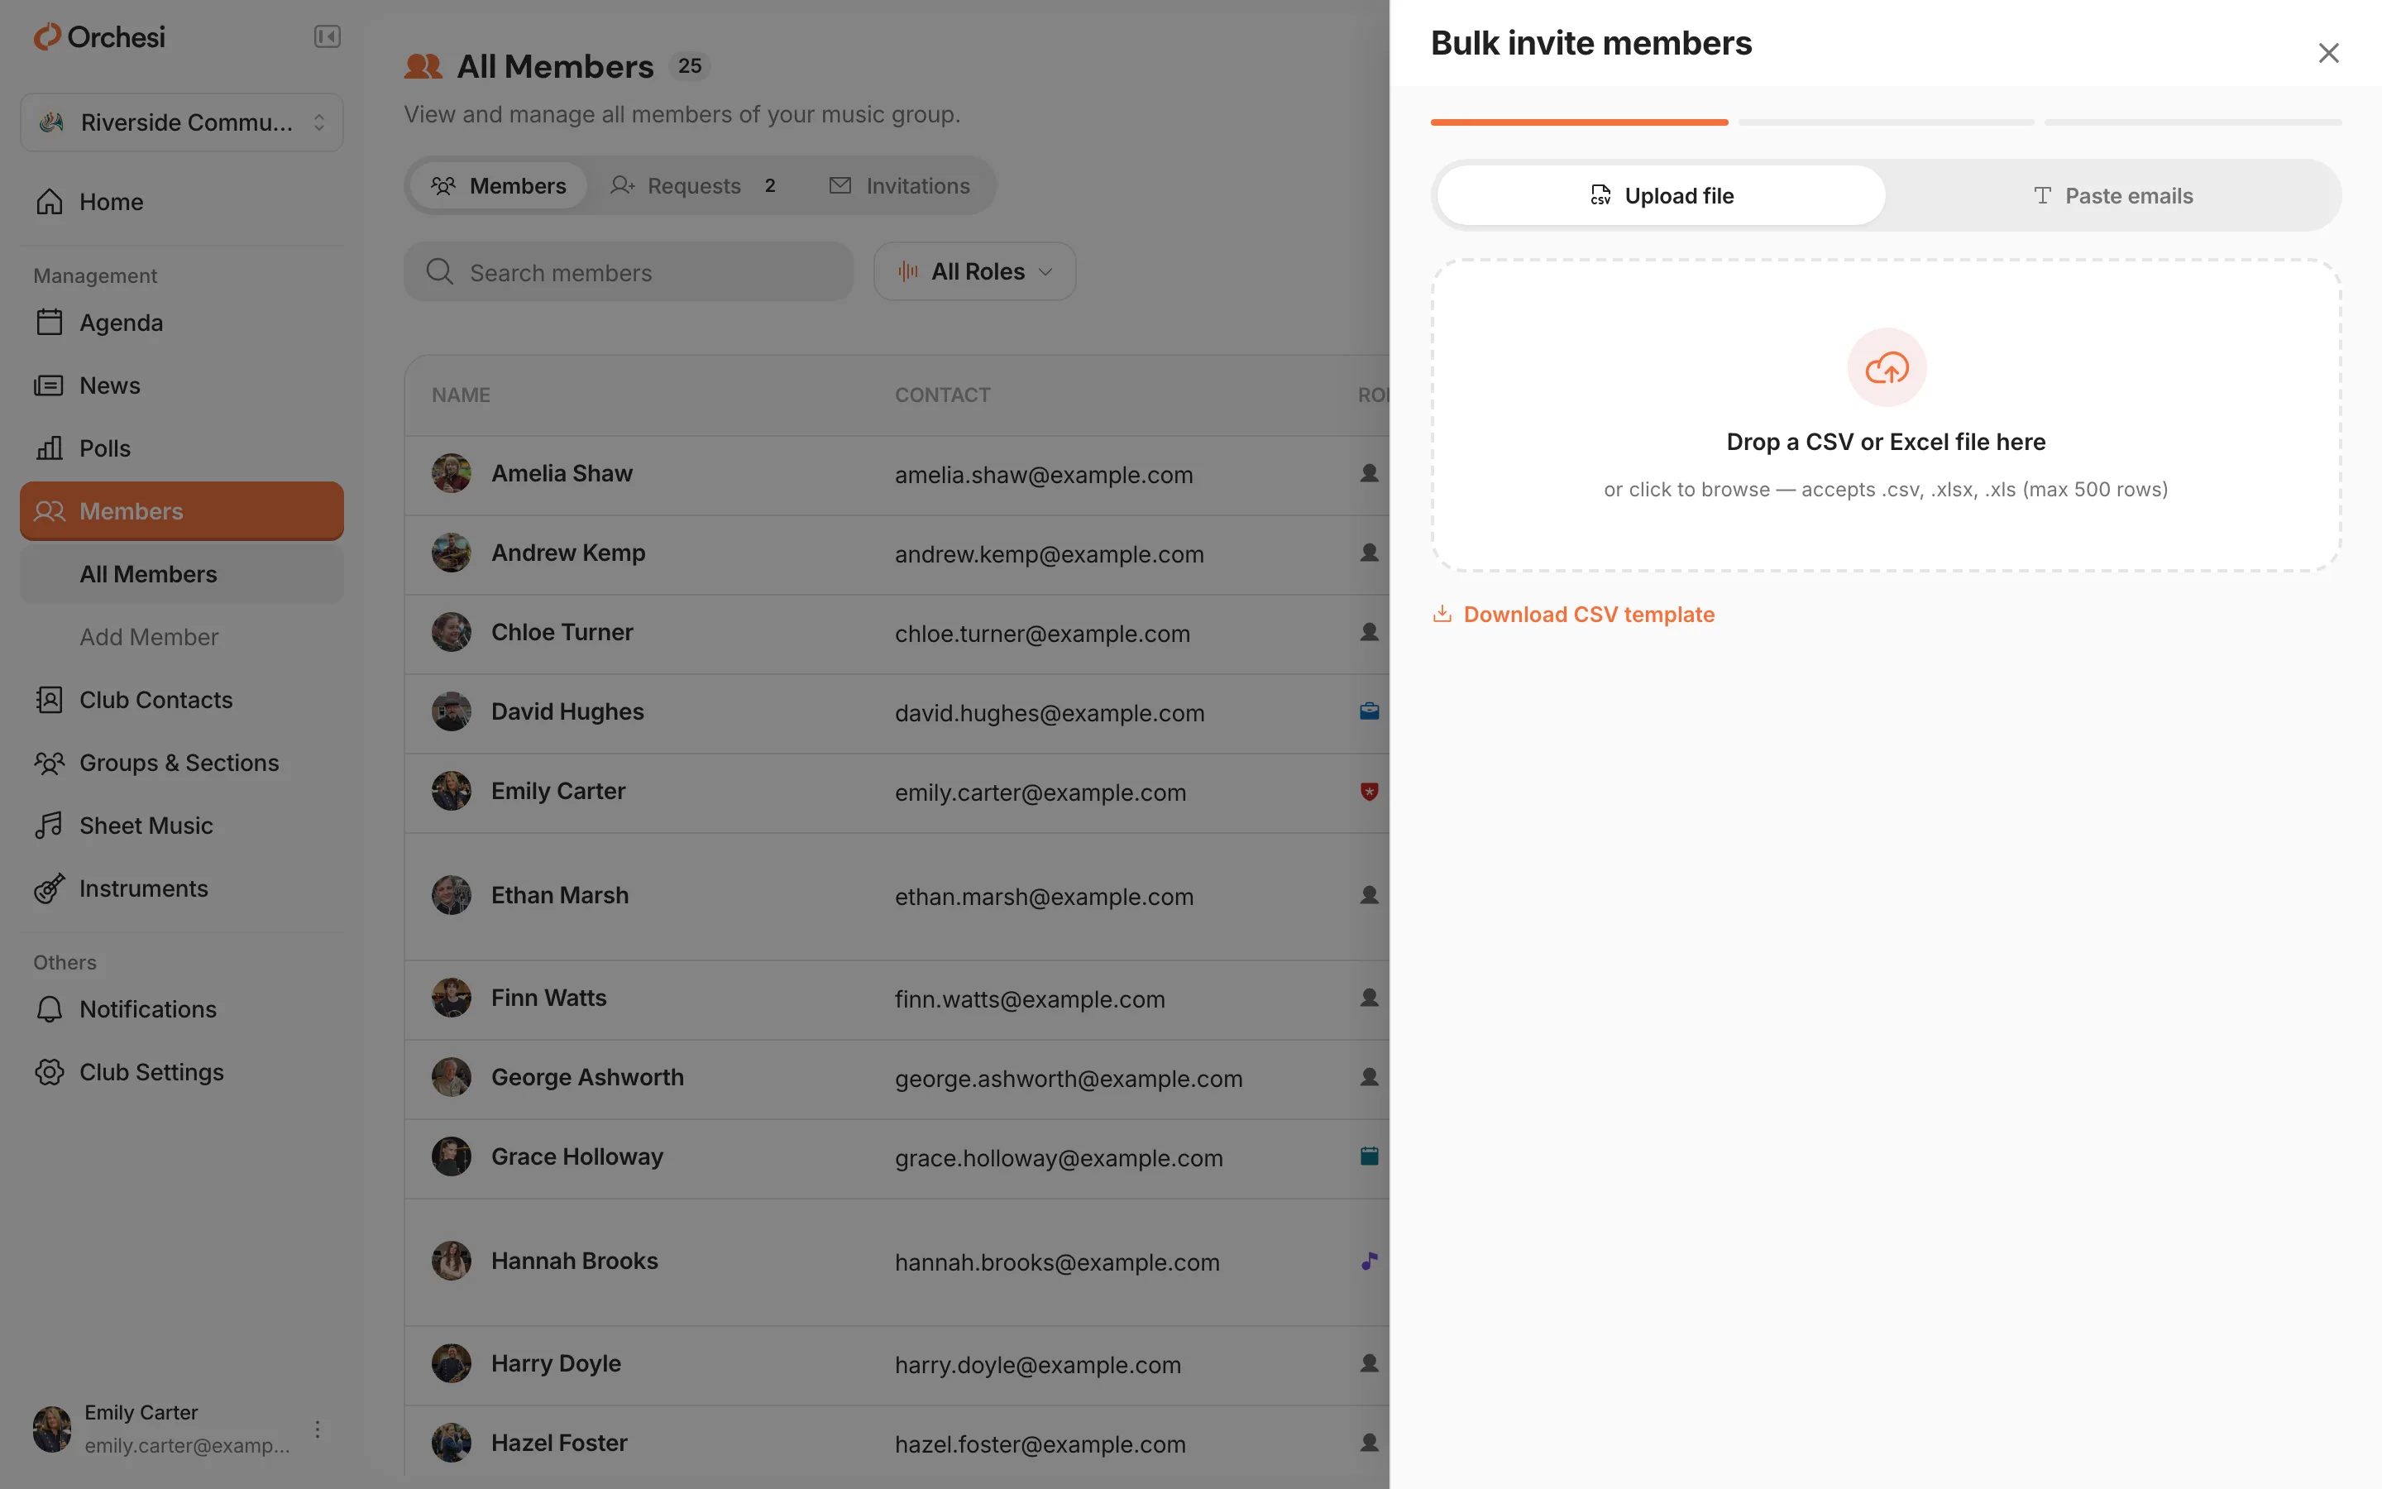Click Emily Carter's profile avatar at bottom
The height and width of the screenshot is (1489, 2382).
(52, 1429)
